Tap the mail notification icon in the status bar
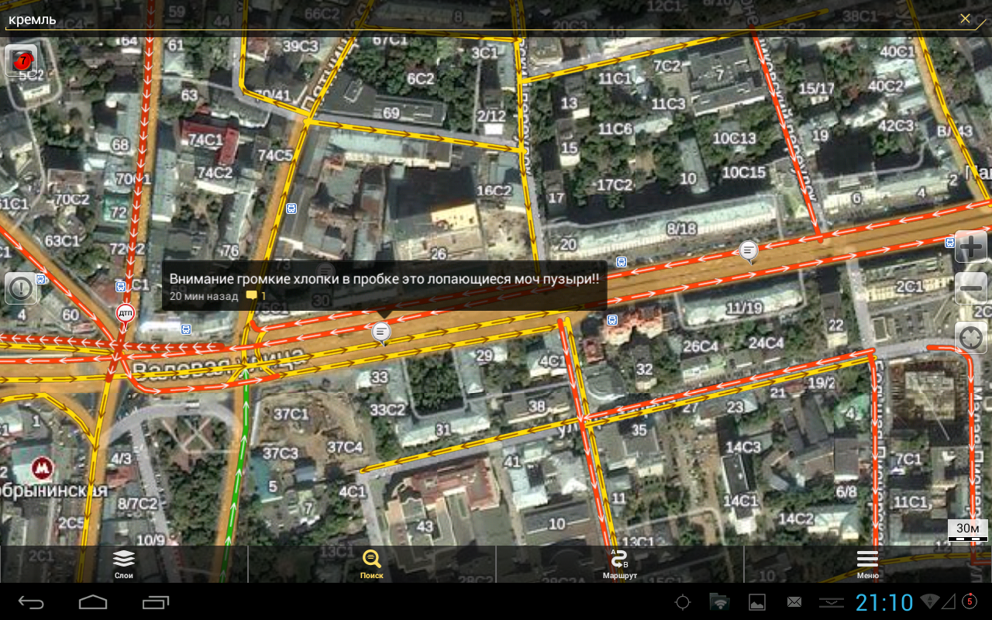Screen dimensions: 992x620 (794, 602)
